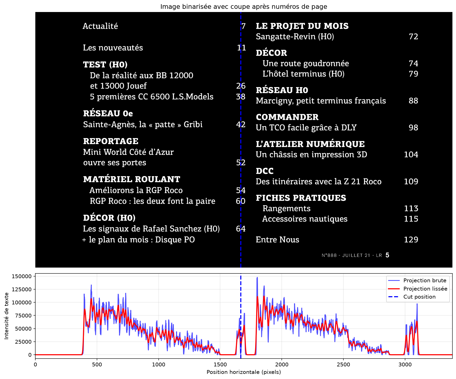The width and height of the screenshot is (456, 379).
Task: Click the x-axis tick label "1500"
Action: coord(220,364)
